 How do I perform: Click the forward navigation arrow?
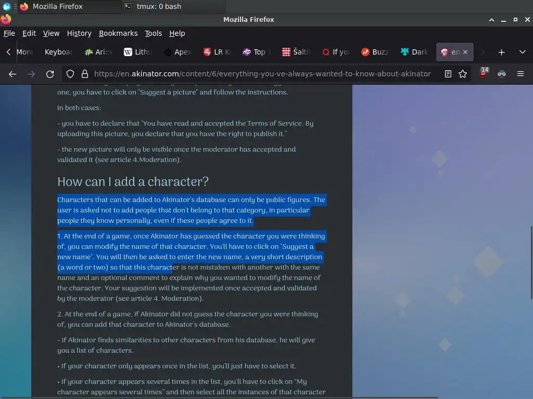click(31, 74)
